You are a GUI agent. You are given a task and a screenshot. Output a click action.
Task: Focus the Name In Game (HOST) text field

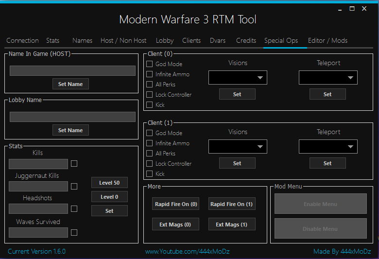click(72, 70)
